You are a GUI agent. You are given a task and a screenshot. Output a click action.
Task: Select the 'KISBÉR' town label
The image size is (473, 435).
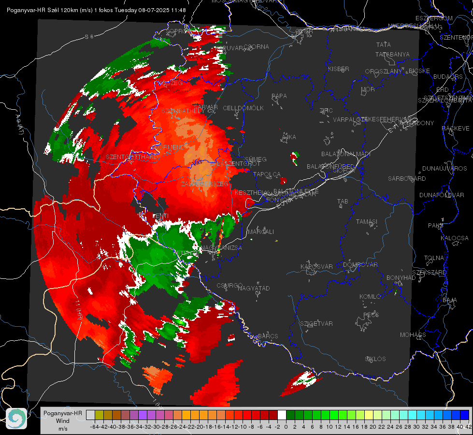[339, 69]
